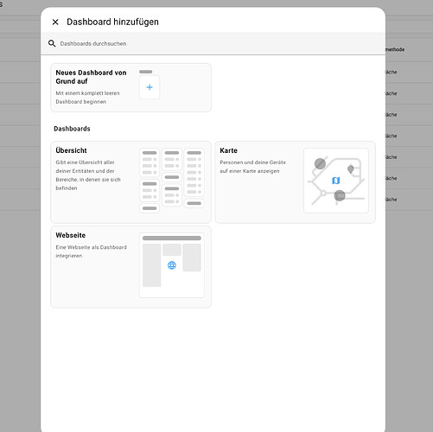Click the blue plus icon
Viewport: 433px width, 432px height.
click(x=150, y=87)
